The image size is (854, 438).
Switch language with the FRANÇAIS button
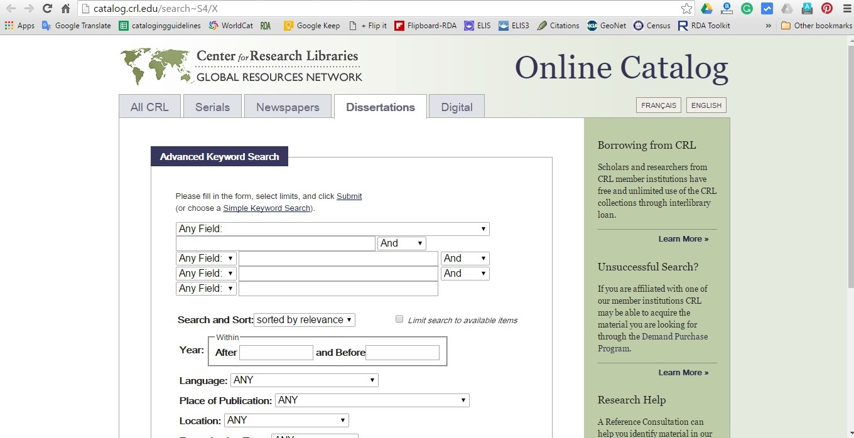[x=659, y=105]
